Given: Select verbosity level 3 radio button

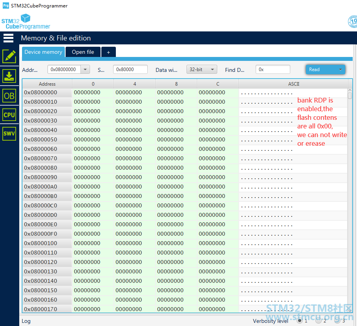Looking at the screenshot, I should [x=337, y=321].
